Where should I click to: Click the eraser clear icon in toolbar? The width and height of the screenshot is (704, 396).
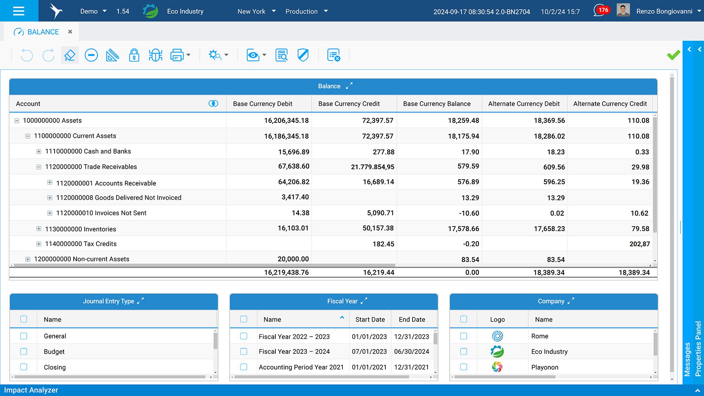point(70,55)
